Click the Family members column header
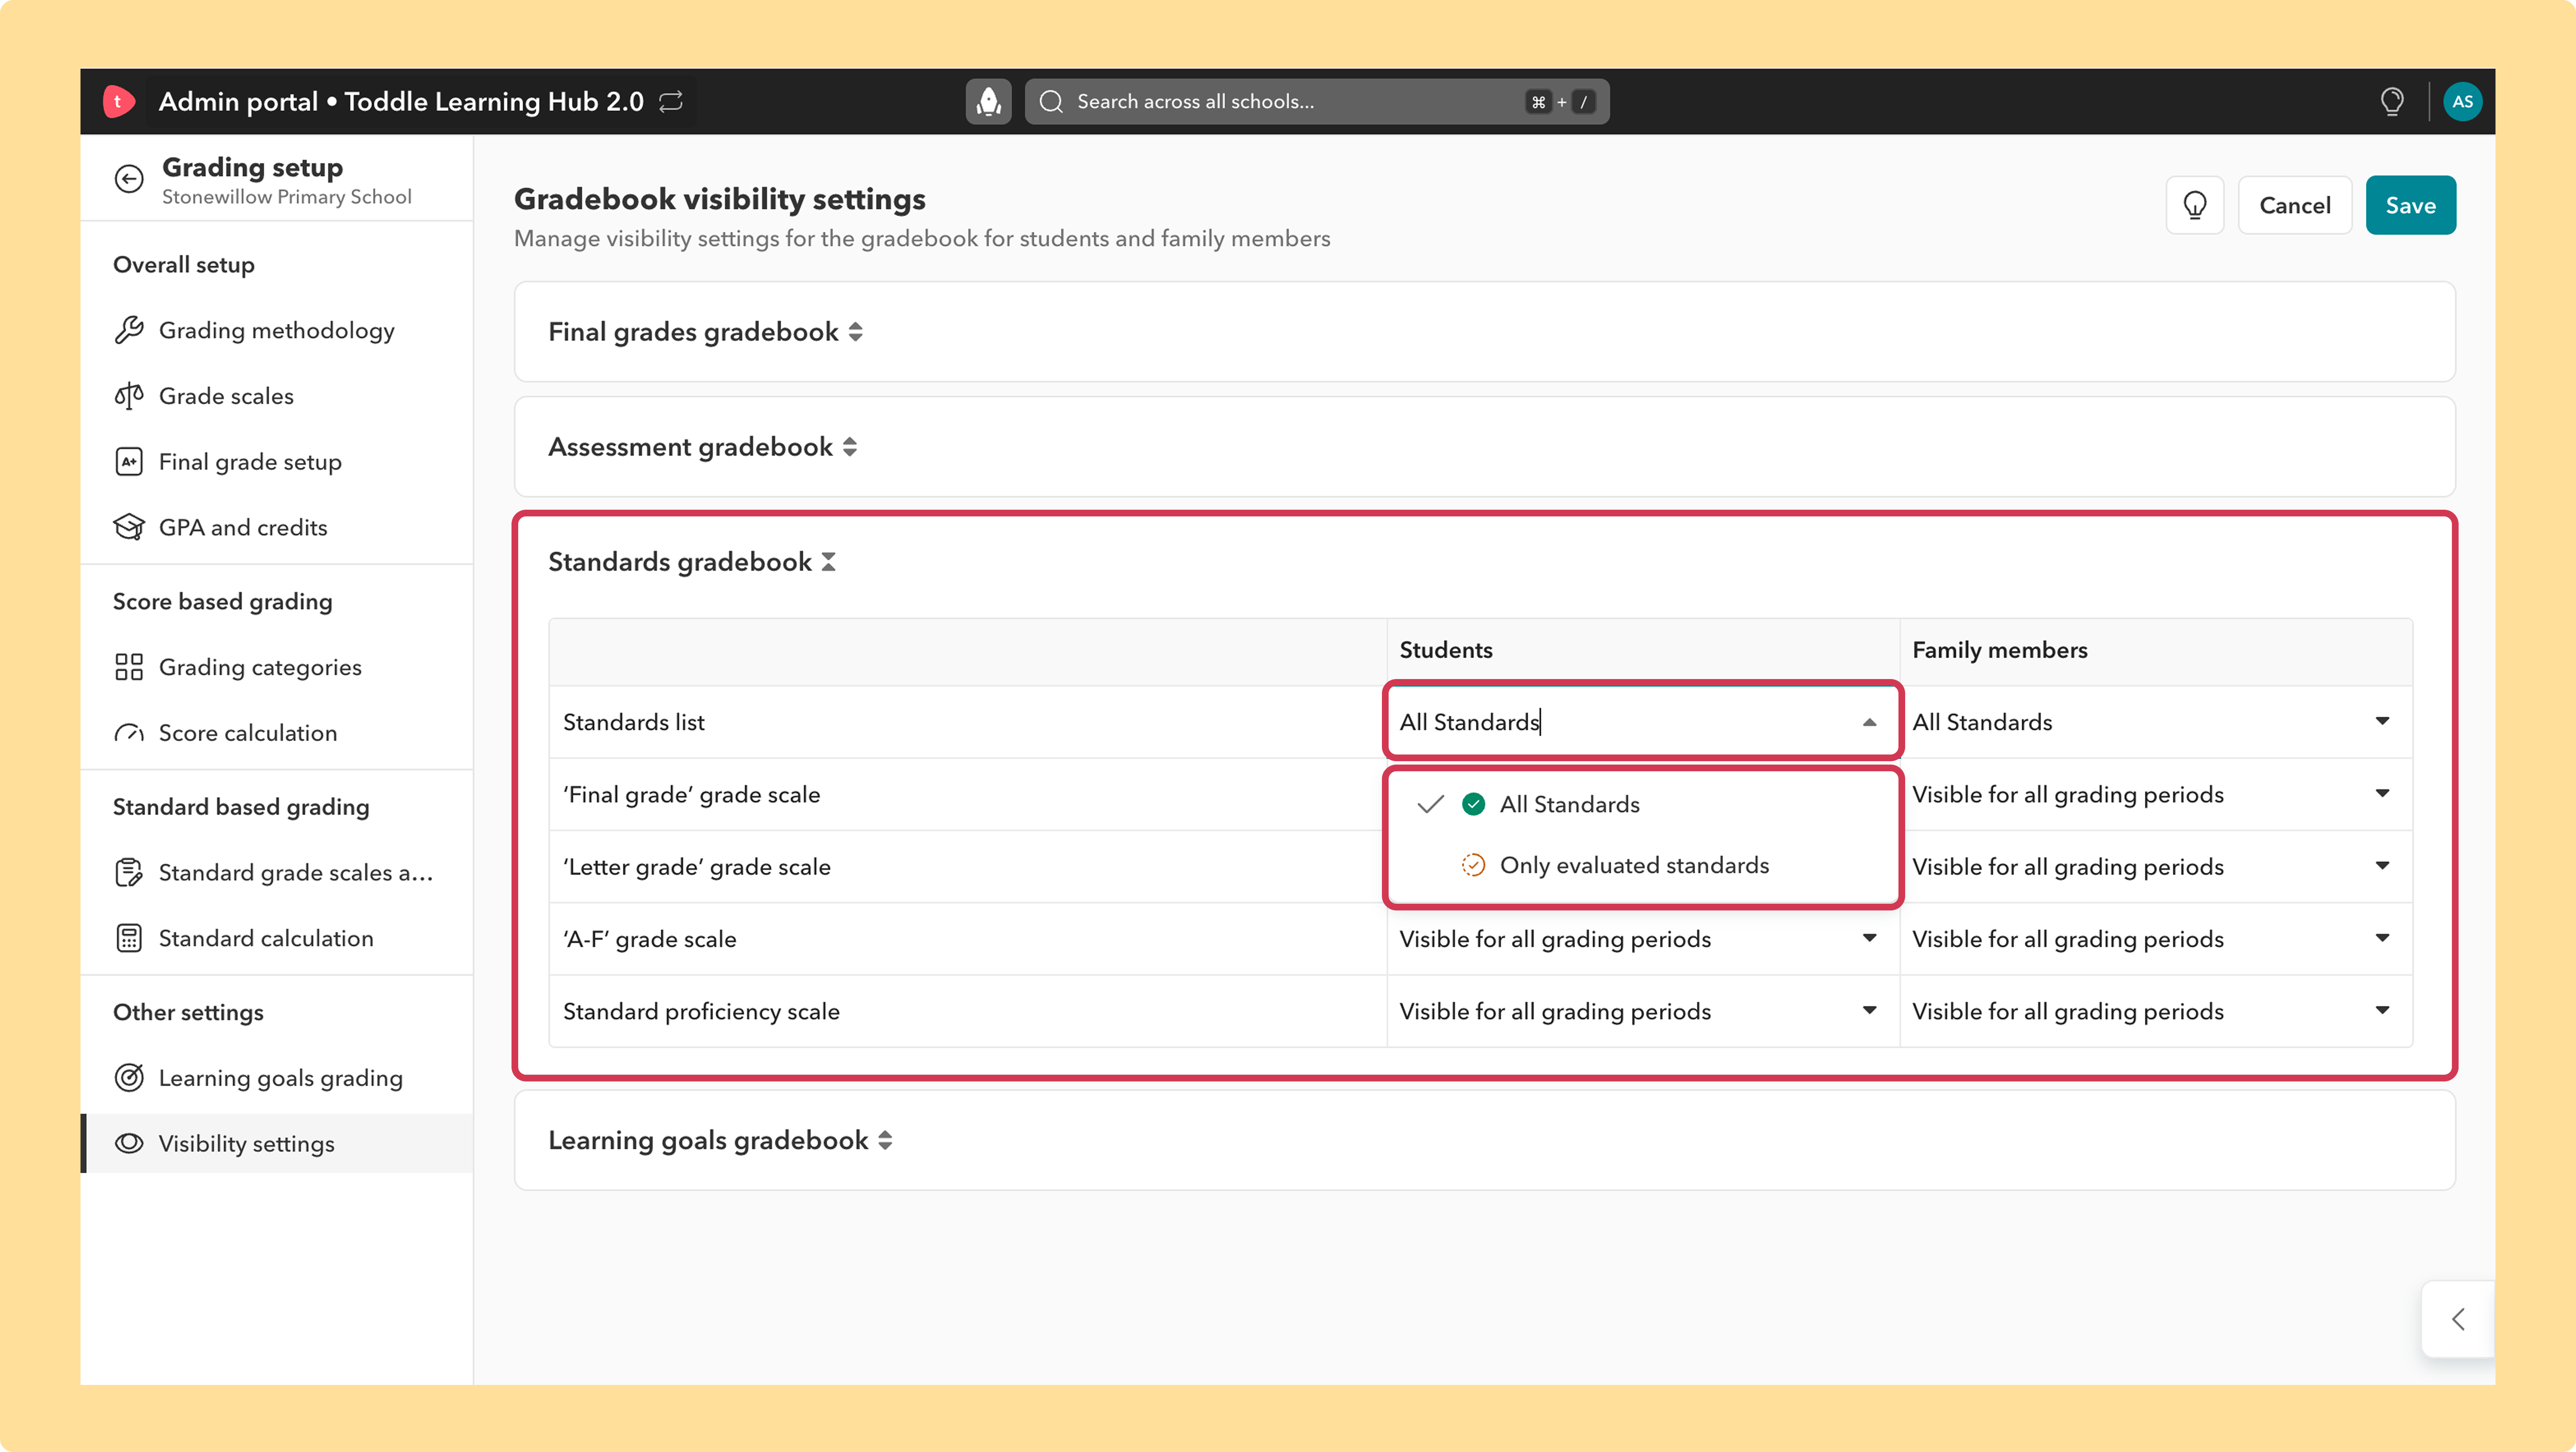This screenshot has height=1452, width=2576. point(2000,650)
